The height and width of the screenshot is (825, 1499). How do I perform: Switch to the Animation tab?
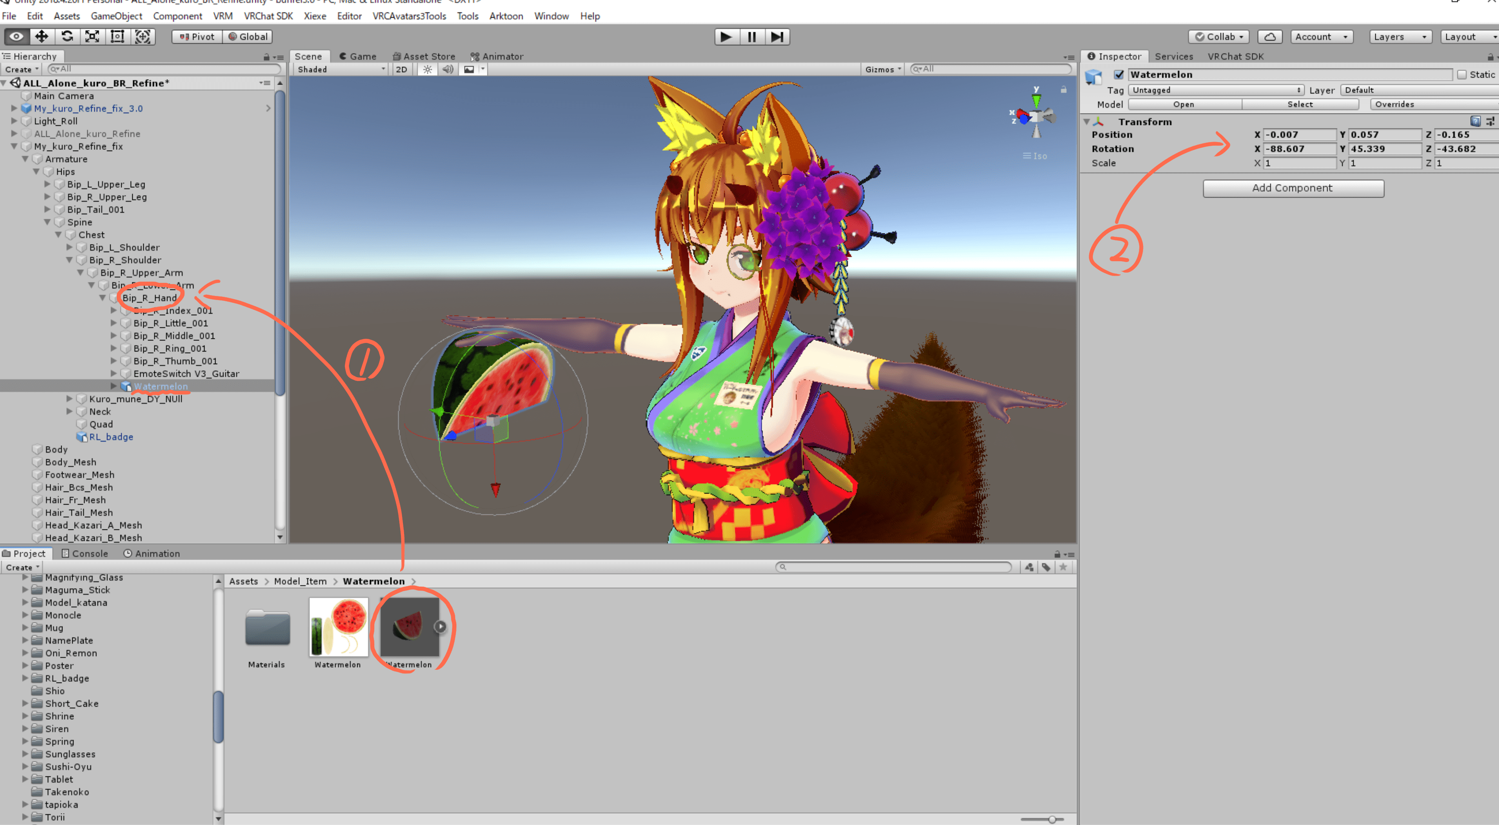[x=156, y=553]
